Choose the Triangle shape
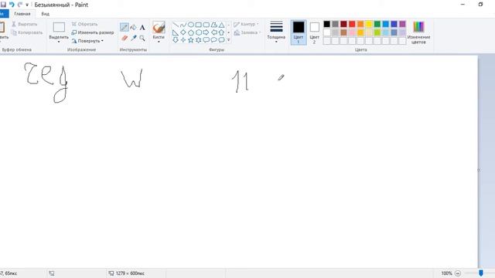Screen dimensions: 495x278 [222, 25]
